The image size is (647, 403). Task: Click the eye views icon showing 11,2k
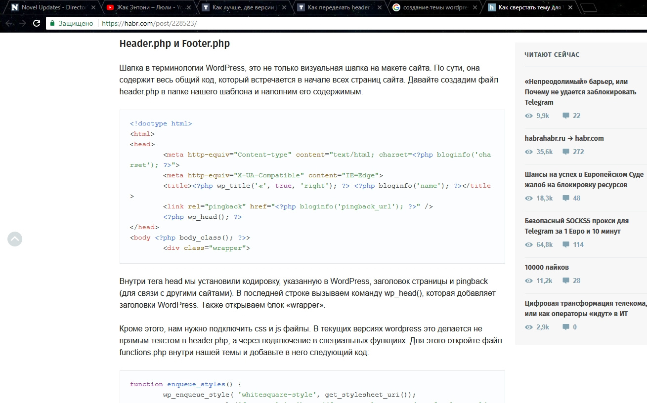tap(529, 281)
